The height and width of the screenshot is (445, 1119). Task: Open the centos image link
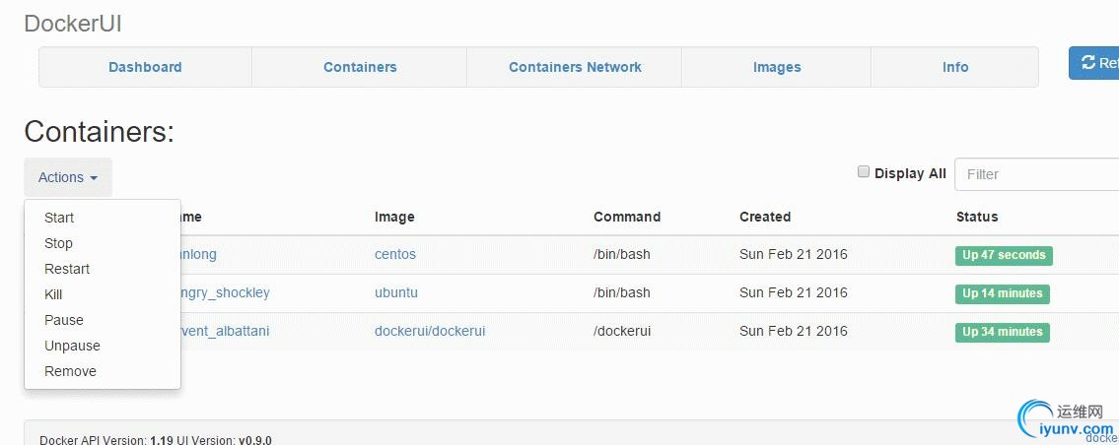point(394,254)
